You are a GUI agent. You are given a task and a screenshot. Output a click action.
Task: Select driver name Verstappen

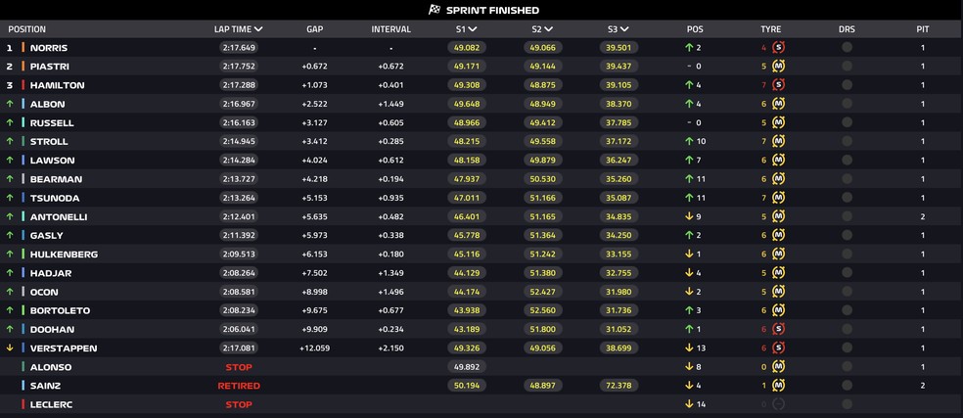(64, 348)
